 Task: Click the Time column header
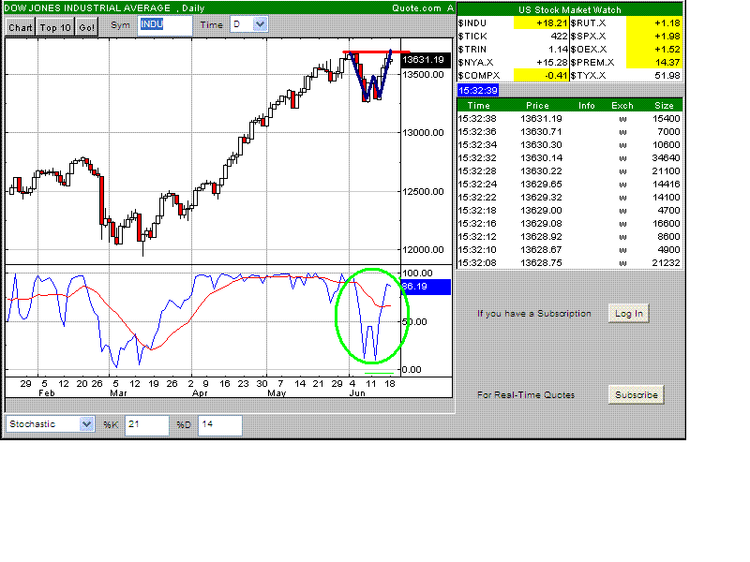coord(478,106)
